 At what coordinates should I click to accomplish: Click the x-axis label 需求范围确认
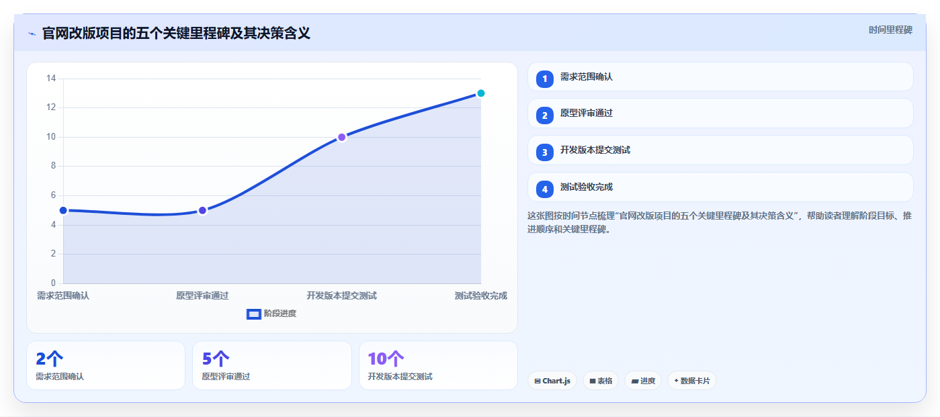coord(63,295)
